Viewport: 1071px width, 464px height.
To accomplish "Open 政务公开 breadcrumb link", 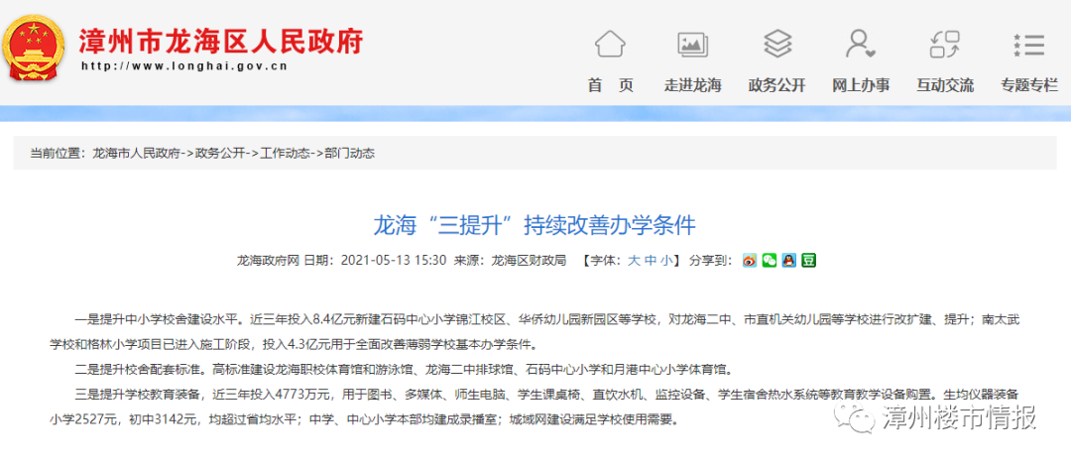I will click(219, 154).
